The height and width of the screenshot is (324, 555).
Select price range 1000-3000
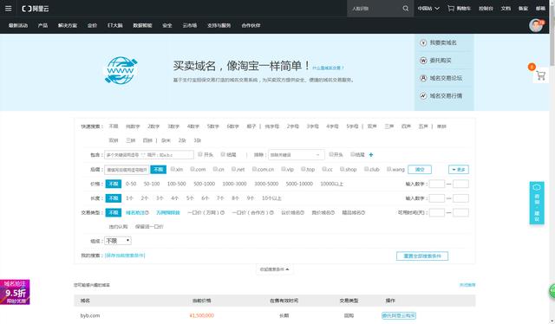[x=234, y=184]
